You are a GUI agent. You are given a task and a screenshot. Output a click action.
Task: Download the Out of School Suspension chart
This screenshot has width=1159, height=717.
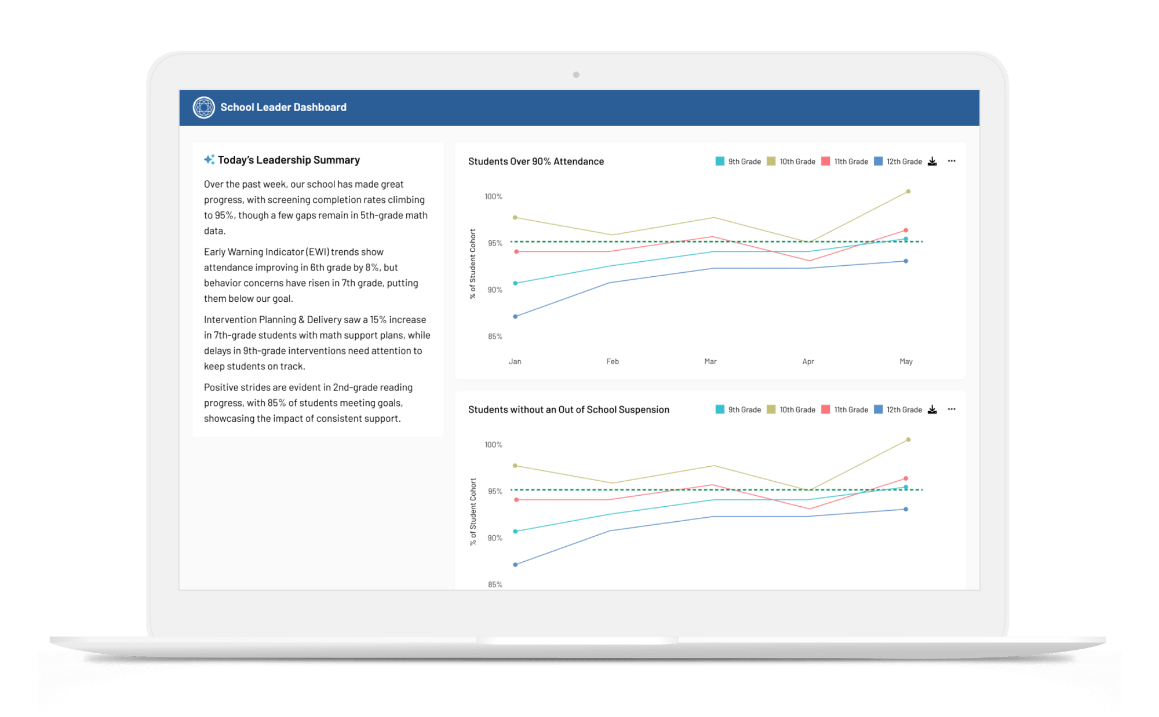[932, 409]
